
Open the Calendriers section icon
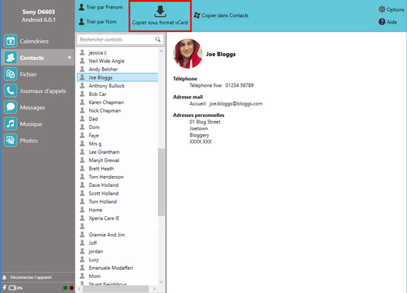tap(11, 41)
